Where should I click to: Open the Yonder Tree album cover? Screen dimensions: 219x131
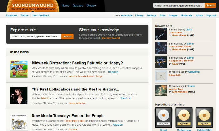(161, 90)
